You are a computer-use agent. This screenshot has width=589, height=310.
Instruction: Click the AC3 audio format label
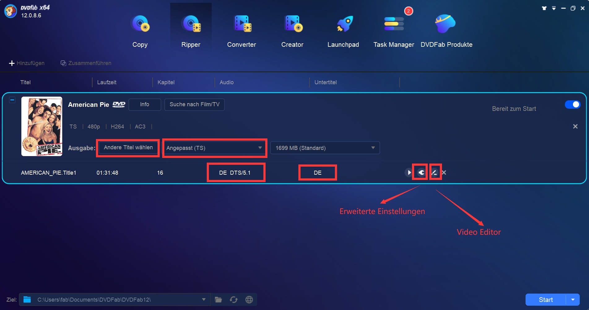(x=140, y=127)
